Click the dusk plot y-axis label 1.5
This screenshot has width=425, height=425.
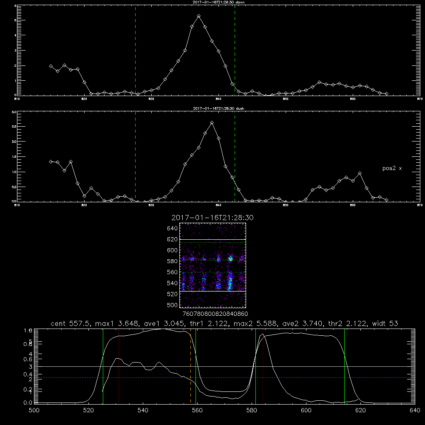14,157
